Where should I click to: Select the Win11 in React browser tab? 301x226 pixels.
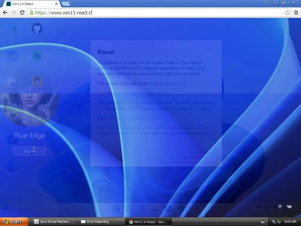[32, 4]
